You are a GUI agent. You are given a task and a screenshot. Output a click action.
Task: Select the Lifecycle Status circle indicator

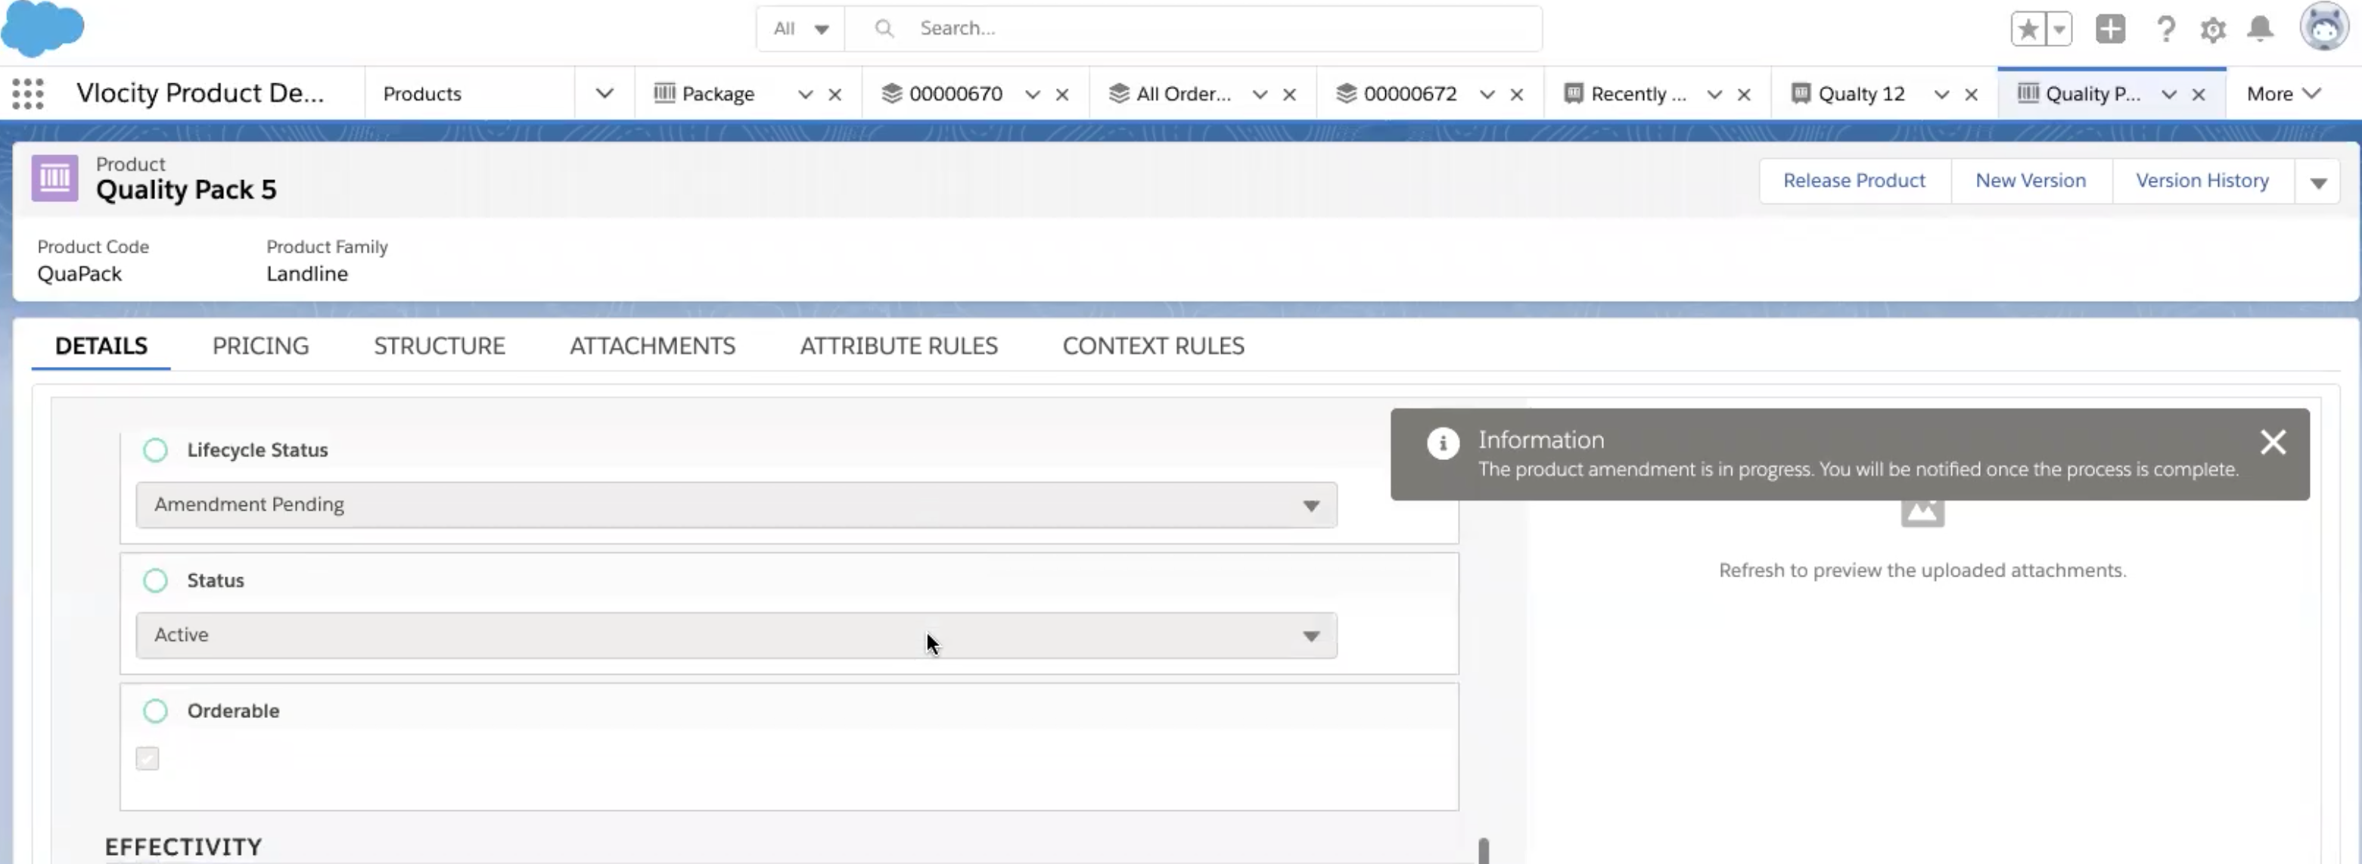tap(155, 450)
